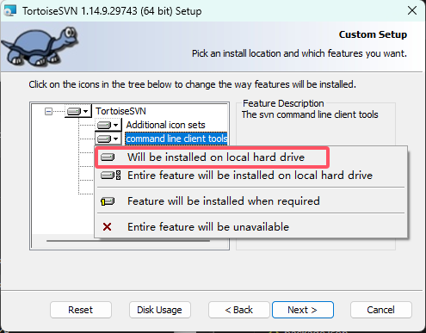Choose Feature will be installed when required
Viewport: 426px width, 333px height.
[x=250, y=201]
